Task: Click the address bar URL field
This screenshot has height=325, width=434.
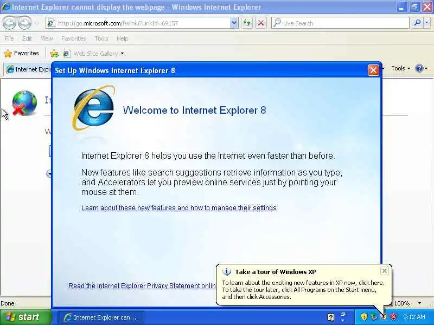Action: 143,23
